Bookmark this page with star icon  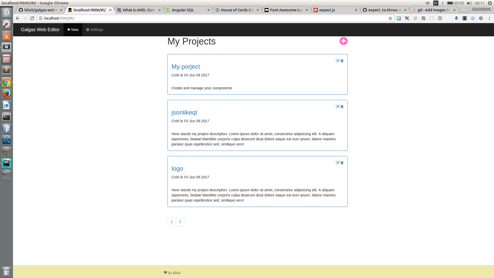tap(390, 18)
